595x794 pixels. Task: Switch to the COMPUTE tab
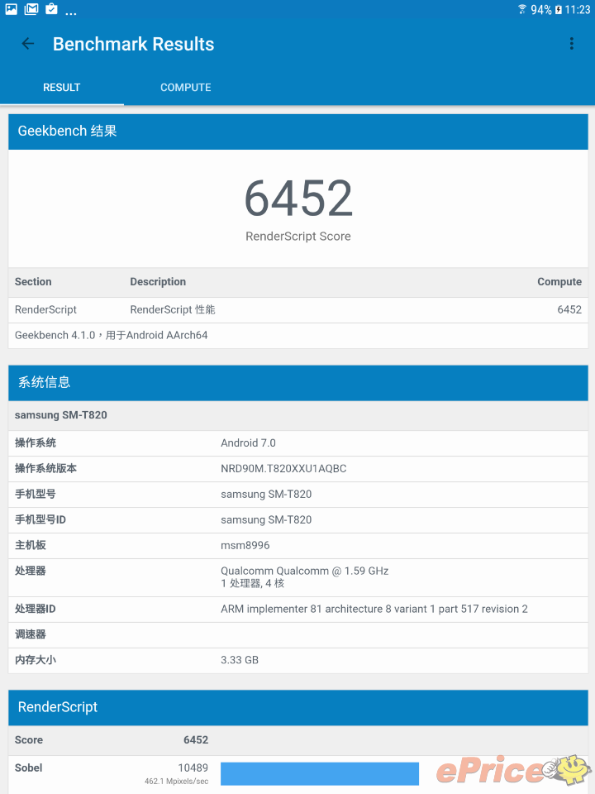coord(186,88)
